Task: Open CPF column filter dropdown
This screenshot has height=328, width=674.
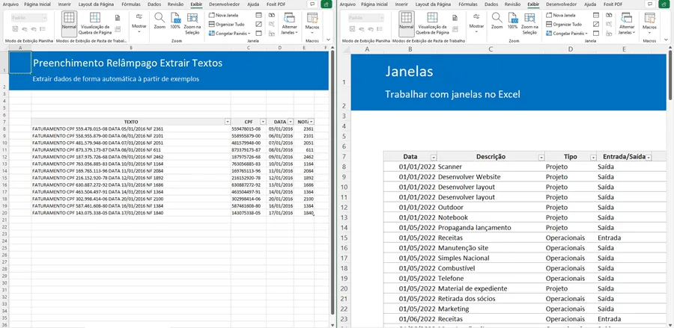Action: coord(263,122)
